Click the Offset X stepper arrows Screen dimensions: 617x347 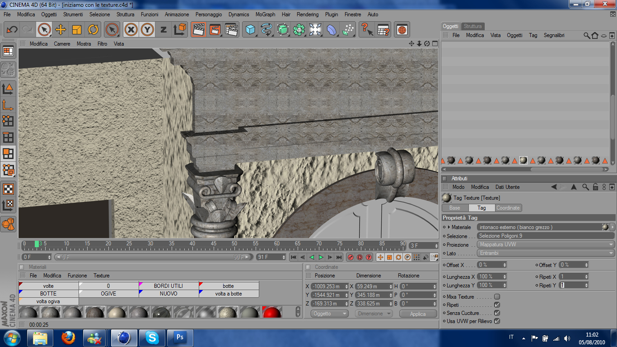coord(505,265)
